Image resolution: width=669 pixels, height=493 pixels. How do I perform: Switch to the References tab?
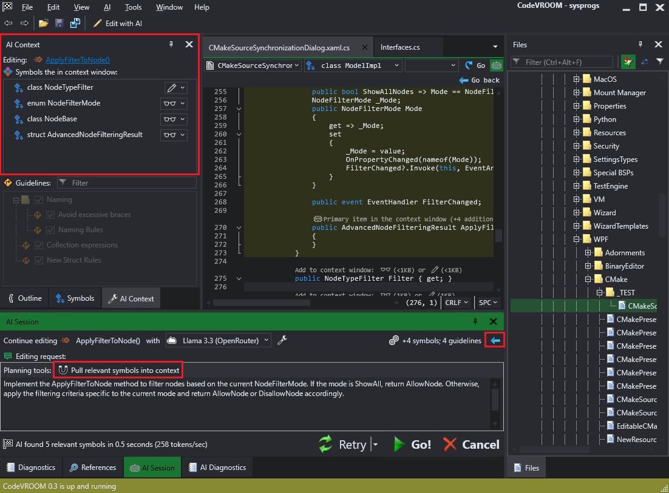pyautogui.click(x=93, y=468)
